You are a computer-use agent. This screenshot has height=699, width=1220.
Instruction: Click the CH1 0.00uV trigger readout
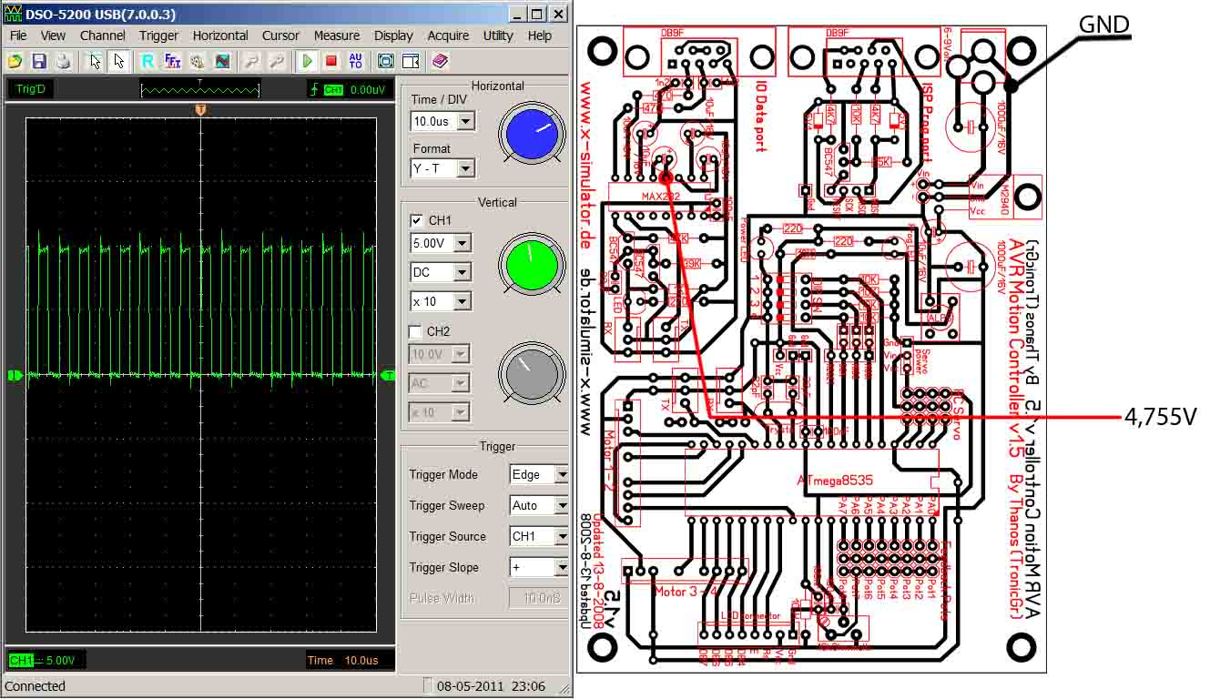coord(351,89)
